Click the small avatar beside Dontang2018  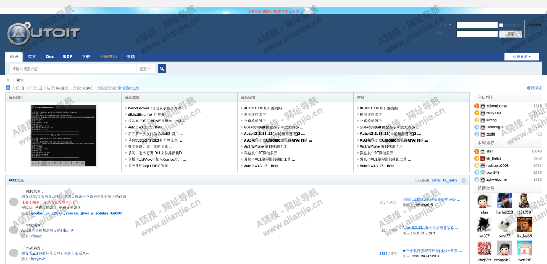[483, 127]
